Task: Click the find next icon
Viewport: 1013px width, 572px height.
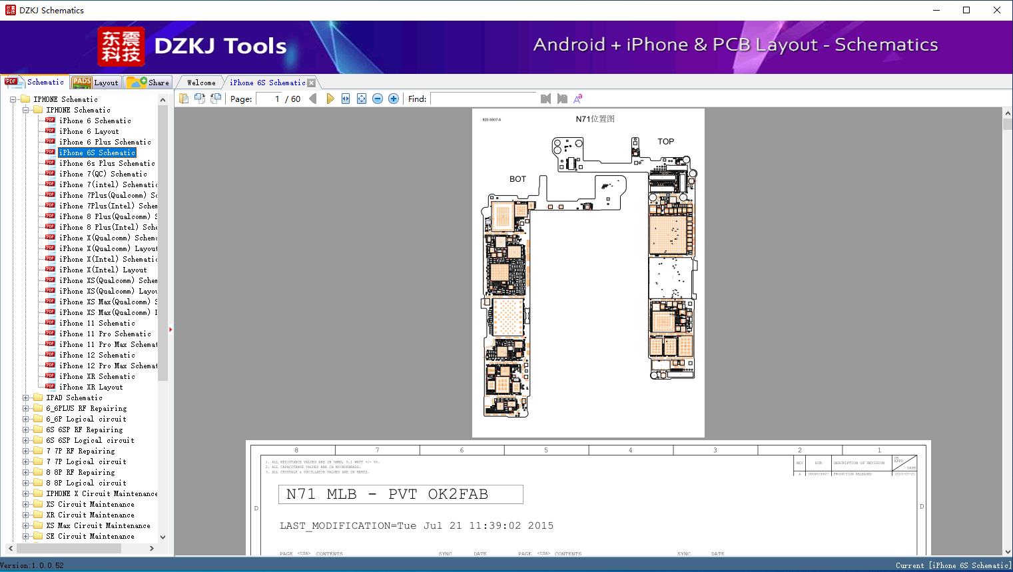Action: (562, 99)
